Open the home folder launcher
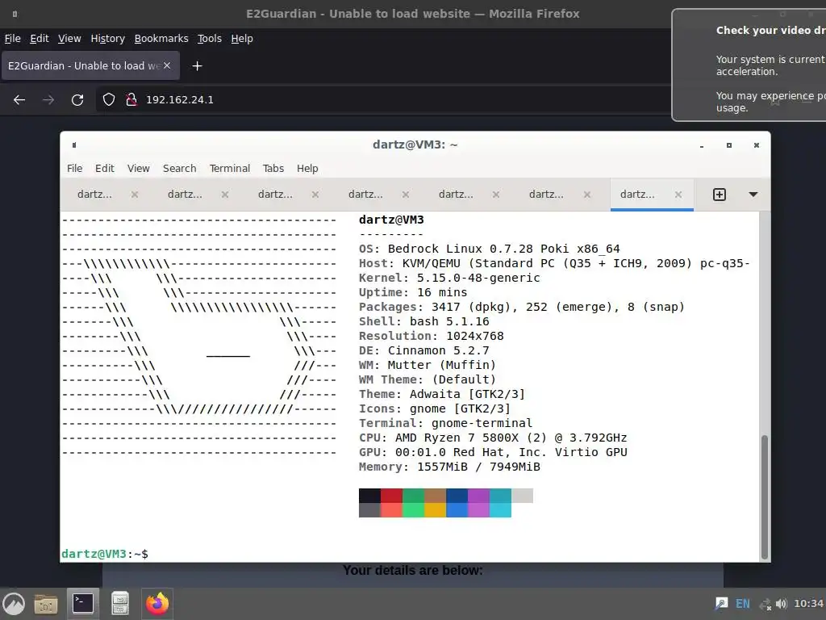The height and width of the screenshot is (620, 826). 46,604
